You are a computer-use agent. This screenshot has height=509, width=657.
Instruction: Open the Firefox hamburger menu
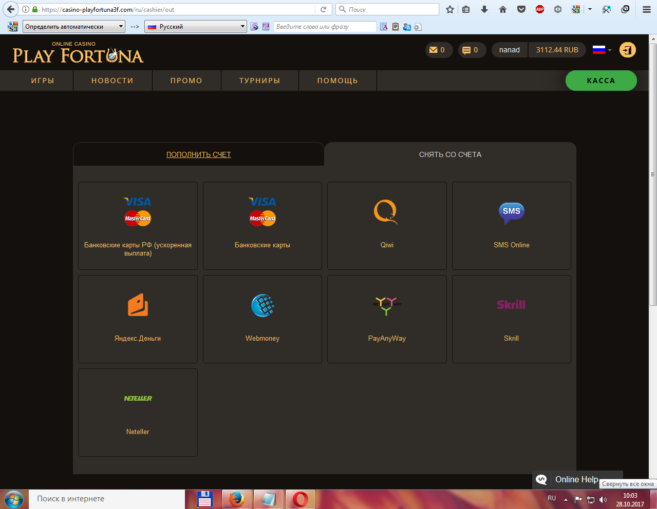coord(647,9)
